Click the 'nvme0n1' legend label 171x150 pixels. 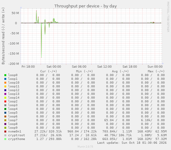click(15, 132)
